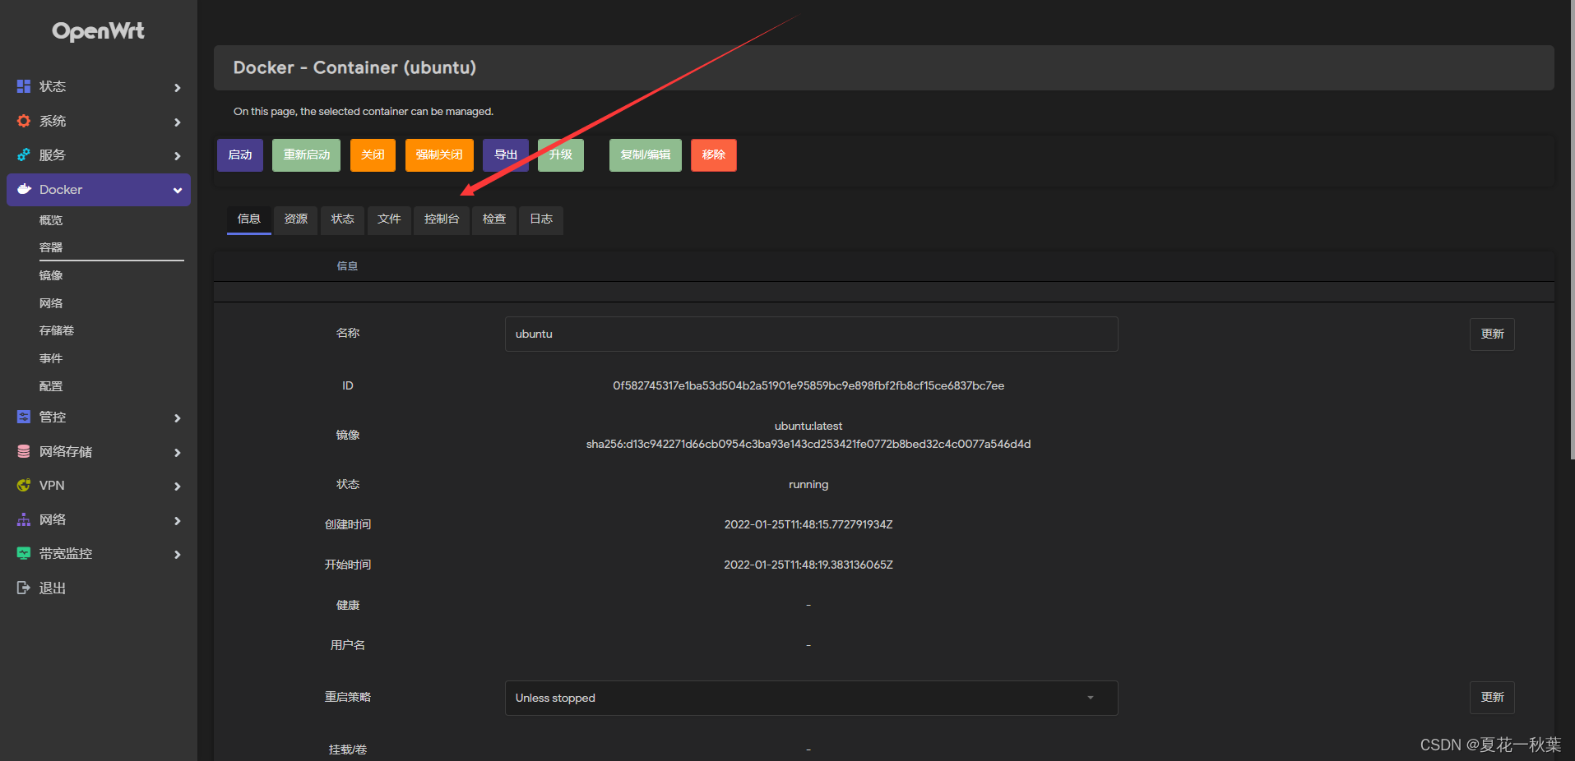Click the VPN sidebar icon
The width and height of the screenshot is (1575, 761).
pos(24,485)
